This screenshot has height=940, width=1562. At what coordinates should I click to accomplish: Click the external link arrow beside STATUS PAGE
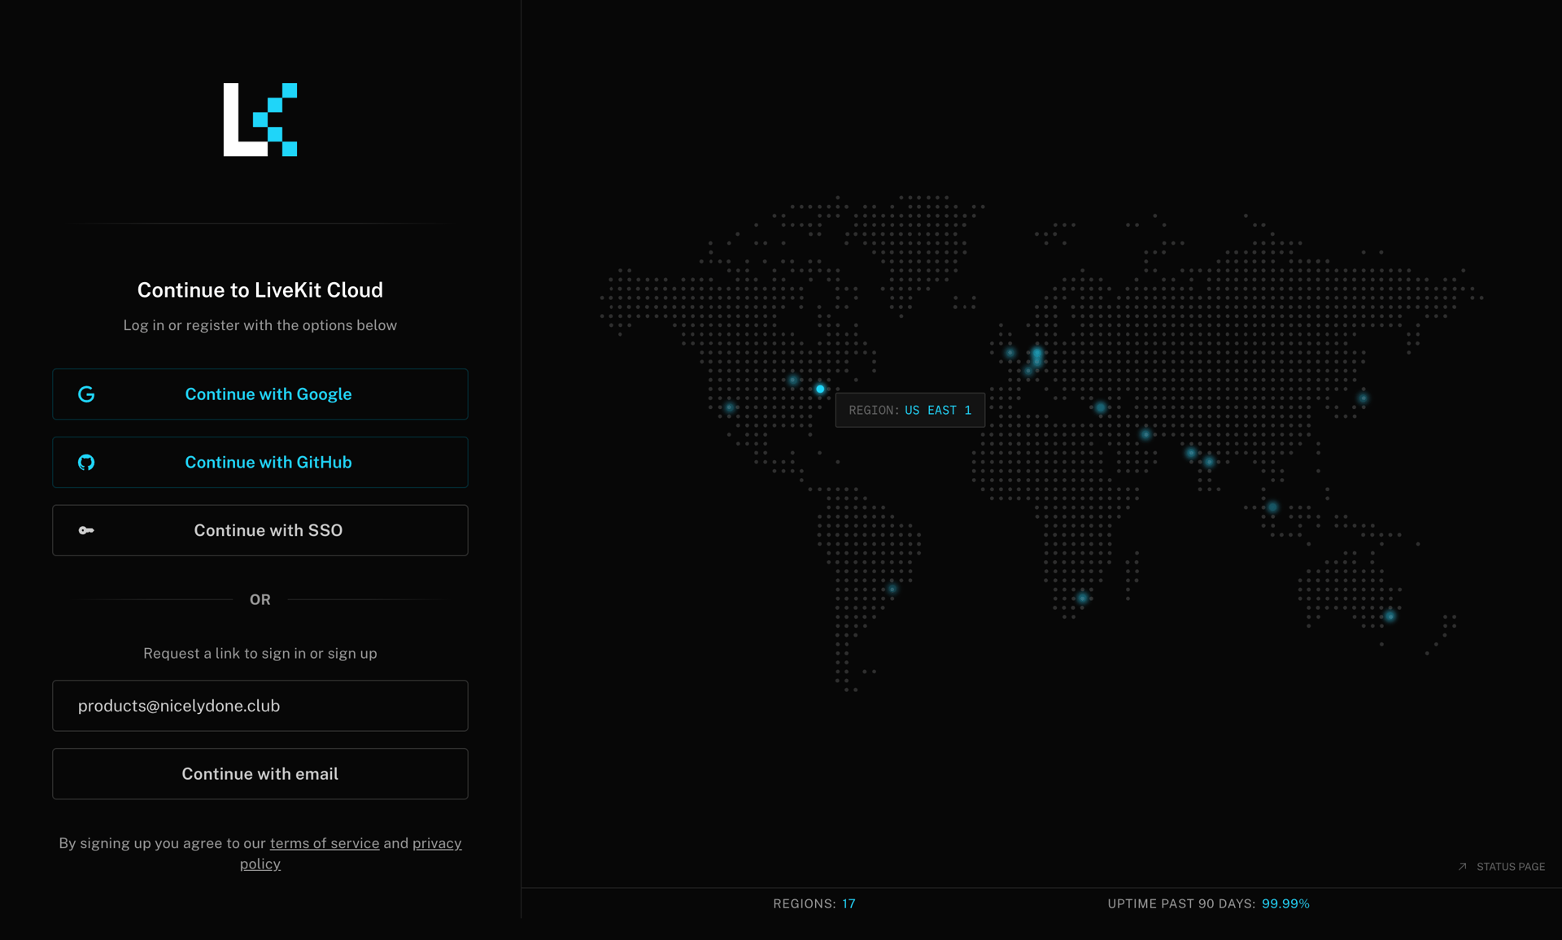tap(1461, 867)
